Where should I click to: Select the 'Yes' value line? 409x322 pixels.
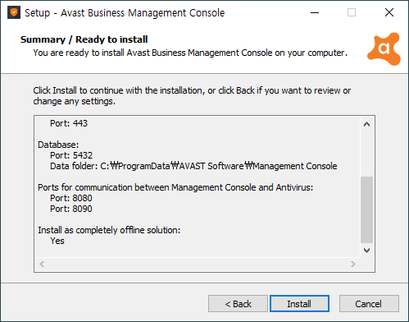click(57, 241)
